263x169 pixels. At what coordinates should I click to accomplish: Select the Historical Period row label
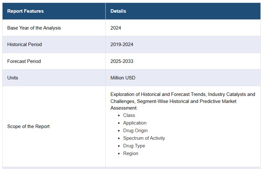pos(24,44)
